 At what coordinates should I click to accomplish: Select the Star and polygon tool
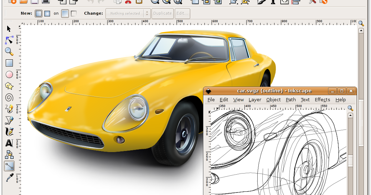9,86
